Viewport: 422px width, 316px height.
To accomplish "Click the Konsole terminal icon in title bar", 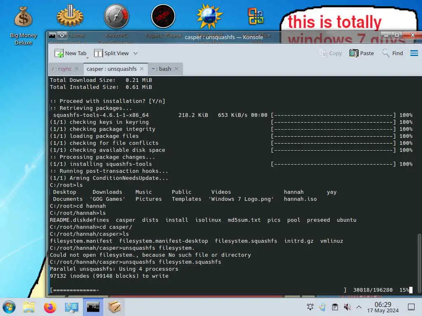I will click(52, 35).
